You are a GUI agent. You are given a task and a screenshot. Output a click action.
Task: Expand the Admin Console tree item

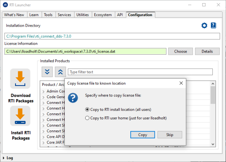pyautogui.click(x=43, y=92)
